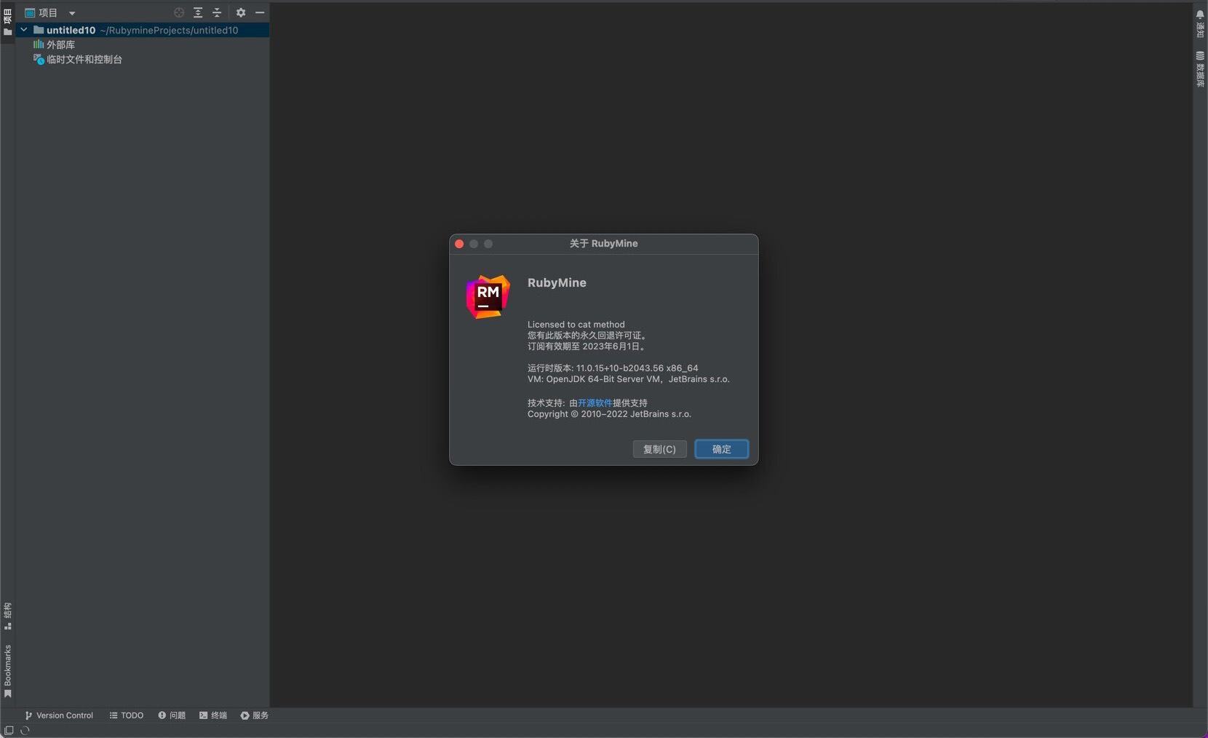Click the 'Licensed to cat method' text
This screenshot has height=738, width=1208.
576,325
